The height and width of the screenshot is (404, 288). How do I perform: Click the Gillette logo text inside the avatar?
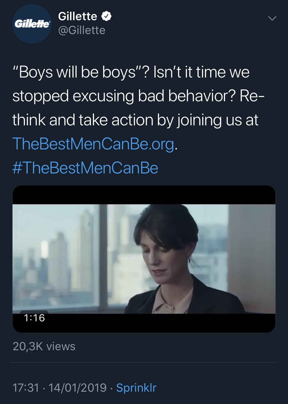coord(32,25)
